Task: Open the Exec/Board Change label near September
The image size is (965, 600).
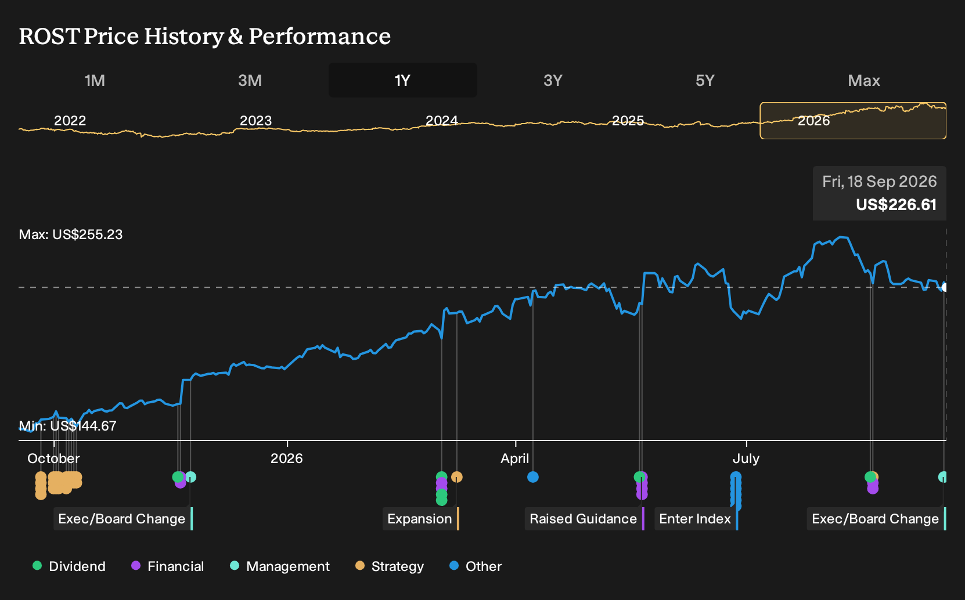Action: pyautogui.click(x=877, y=519)
